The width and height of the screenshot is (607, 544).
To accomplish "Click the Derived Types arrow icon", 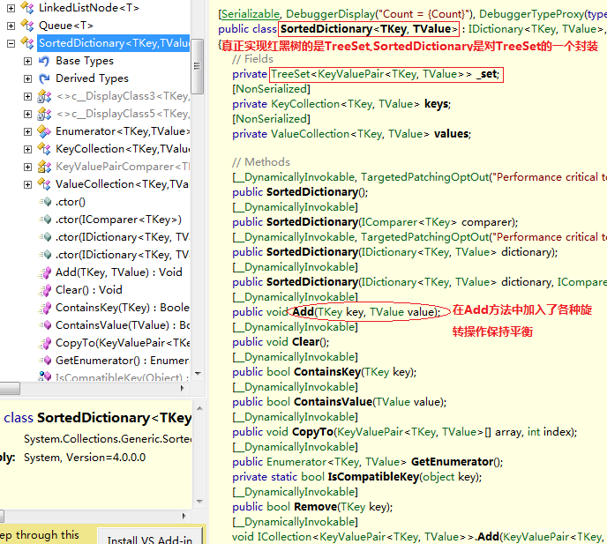I will (44, 78).
